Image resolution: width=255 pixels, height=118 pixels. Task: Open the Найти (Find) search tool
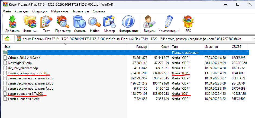tap(94, 24)
